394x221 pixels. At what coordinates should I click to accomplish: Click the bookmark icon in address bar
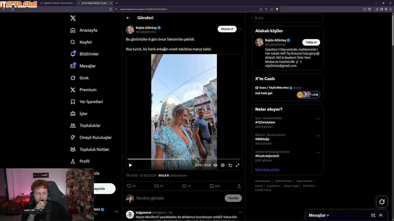click(111, 9)
